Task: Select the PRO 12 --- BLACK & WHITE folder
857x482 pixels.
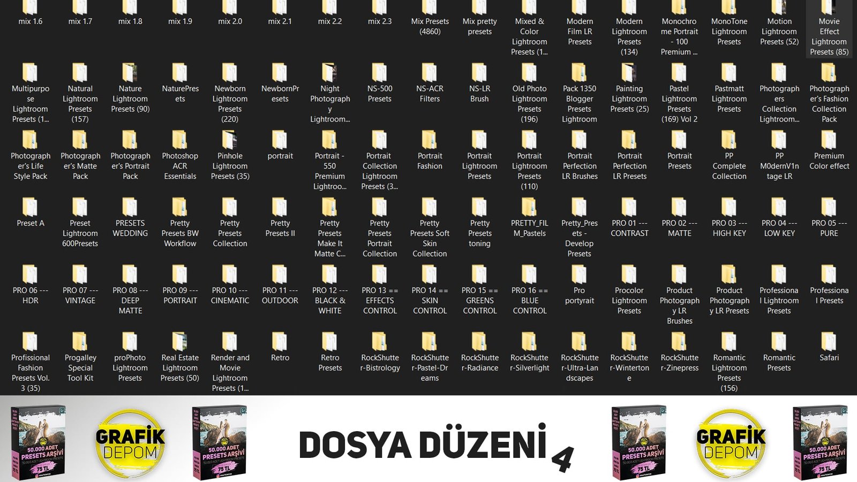Action: 330,290
